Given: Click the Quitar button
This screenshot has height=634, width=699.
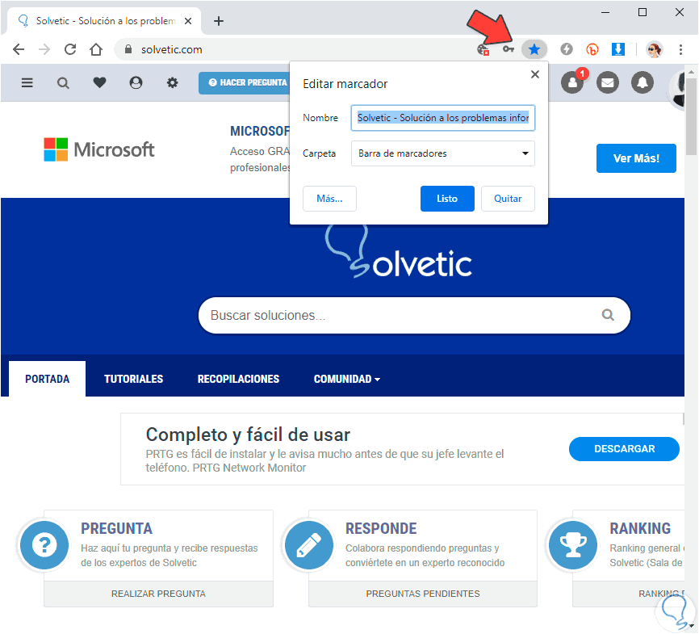Looking at the screenshot, I should (508, 199).
